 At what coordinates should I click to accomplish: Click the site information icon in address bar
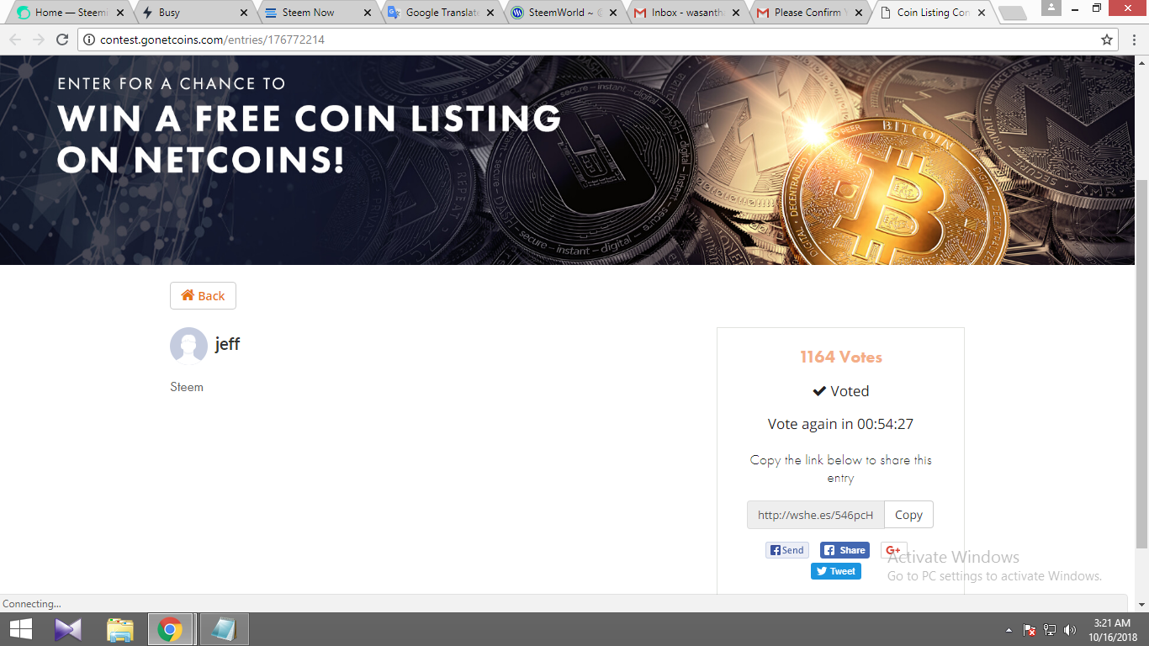click(x=90, y=40)
